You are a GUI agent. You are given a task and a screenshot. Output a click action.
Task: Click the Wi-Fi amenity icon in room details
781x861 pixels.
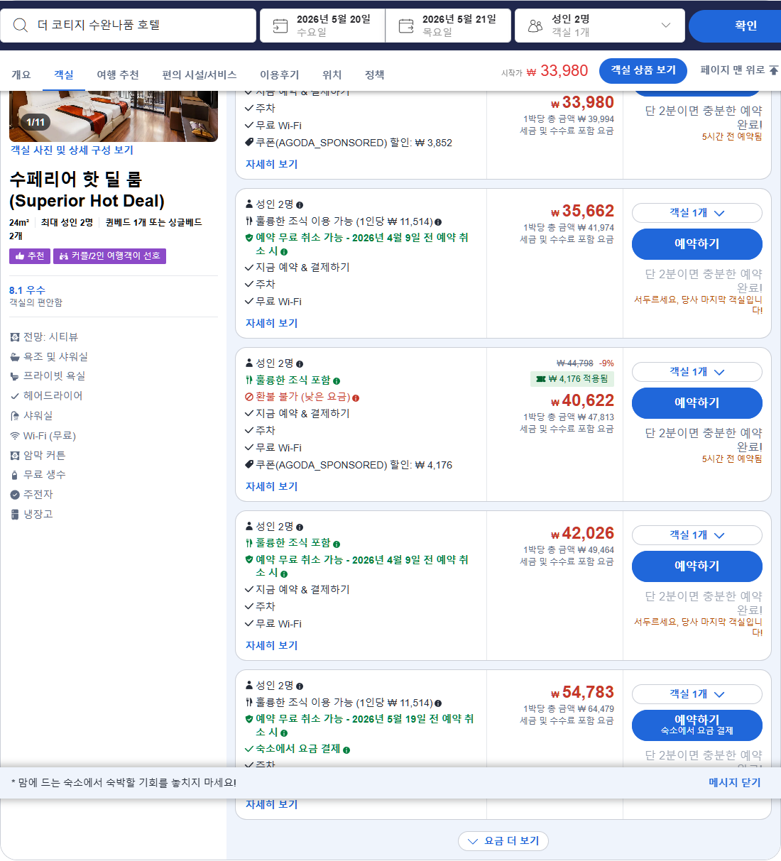coord(16,435)
